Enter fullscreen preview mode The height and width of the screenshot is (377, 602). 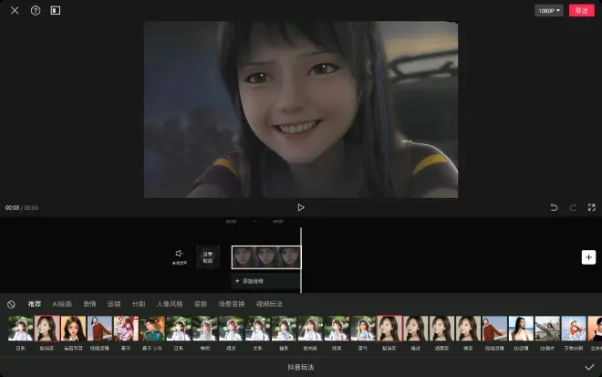coord(591,207)
